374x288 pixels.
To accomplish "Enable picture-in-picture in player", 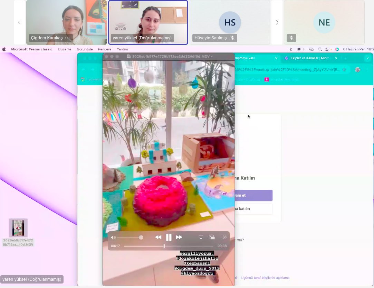I will (212, 237).
